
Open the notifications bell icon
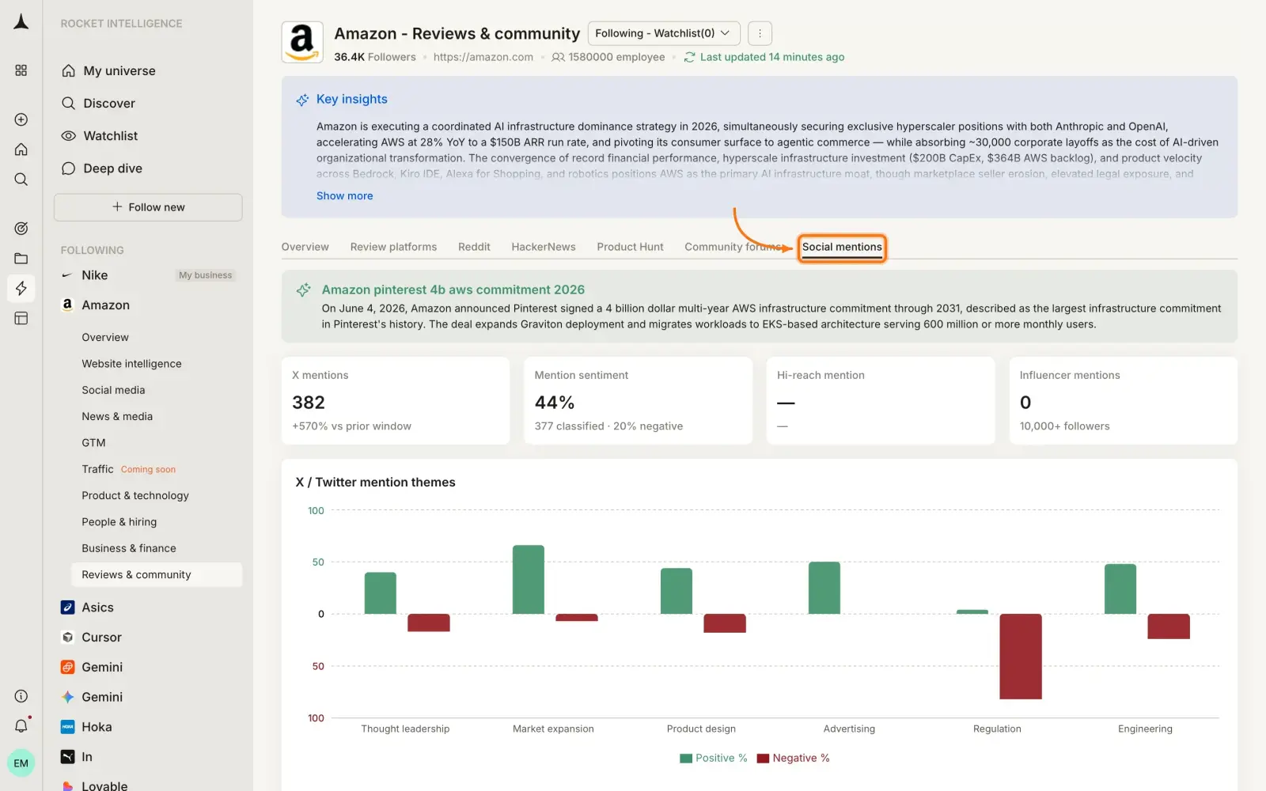tap(21, 725)
